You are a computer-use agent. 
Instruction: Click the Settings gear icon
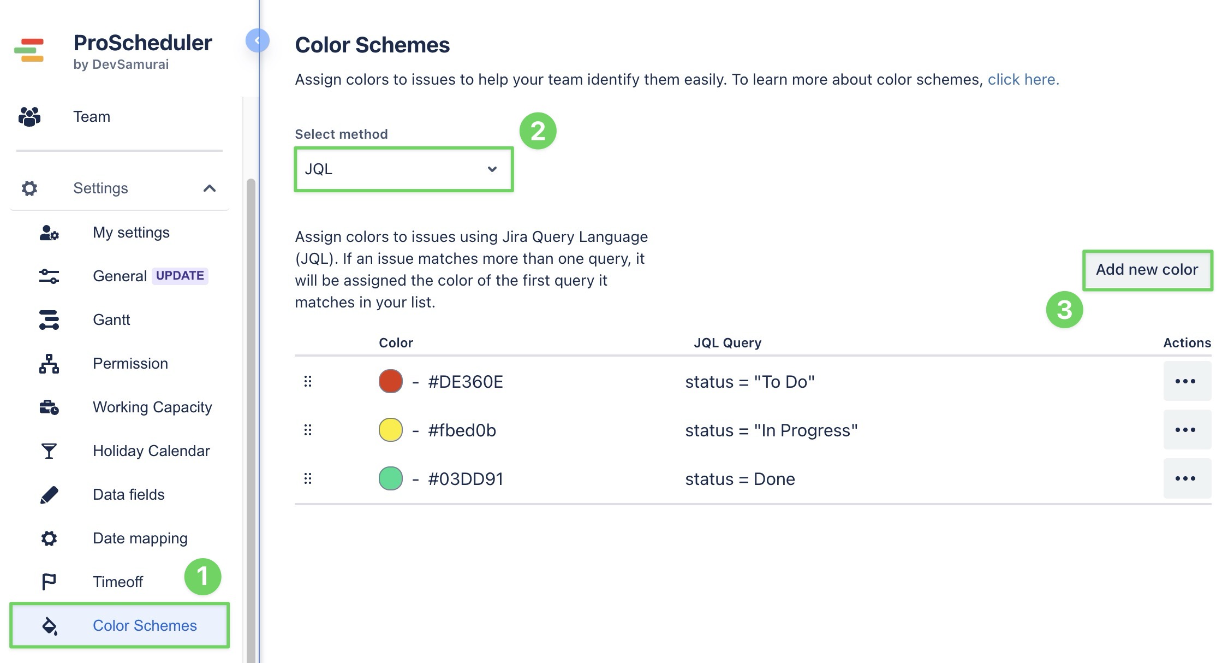point(28,188)
